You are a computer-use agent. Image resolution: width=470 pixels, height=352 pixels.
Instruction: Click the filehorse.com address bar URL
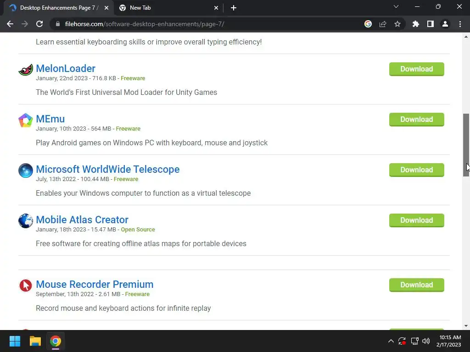[x=145, y=24]
